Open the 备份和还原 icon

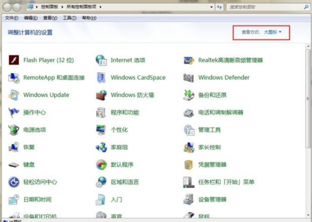coord(188,95)
